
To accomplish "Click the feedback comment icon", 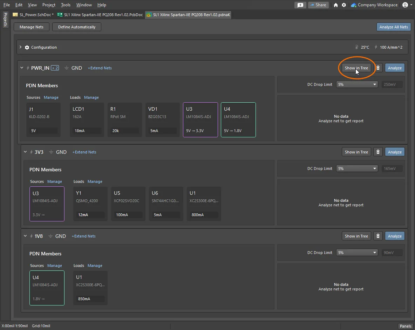I will point(300,5).
